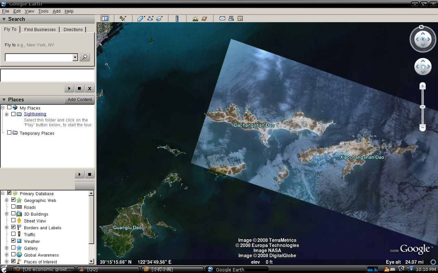Enable the Street View layer checkbox
Screen dimensions: 438x273
click(x=13, y=220)
